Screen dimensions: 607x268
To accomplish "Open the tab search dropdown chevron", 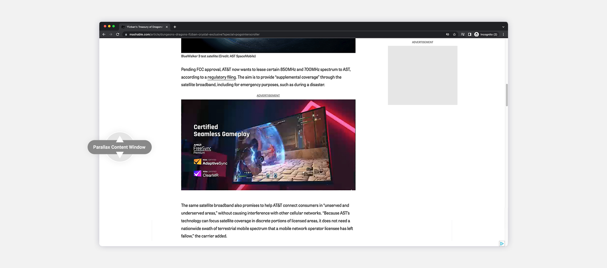I will tap(503, 27).
